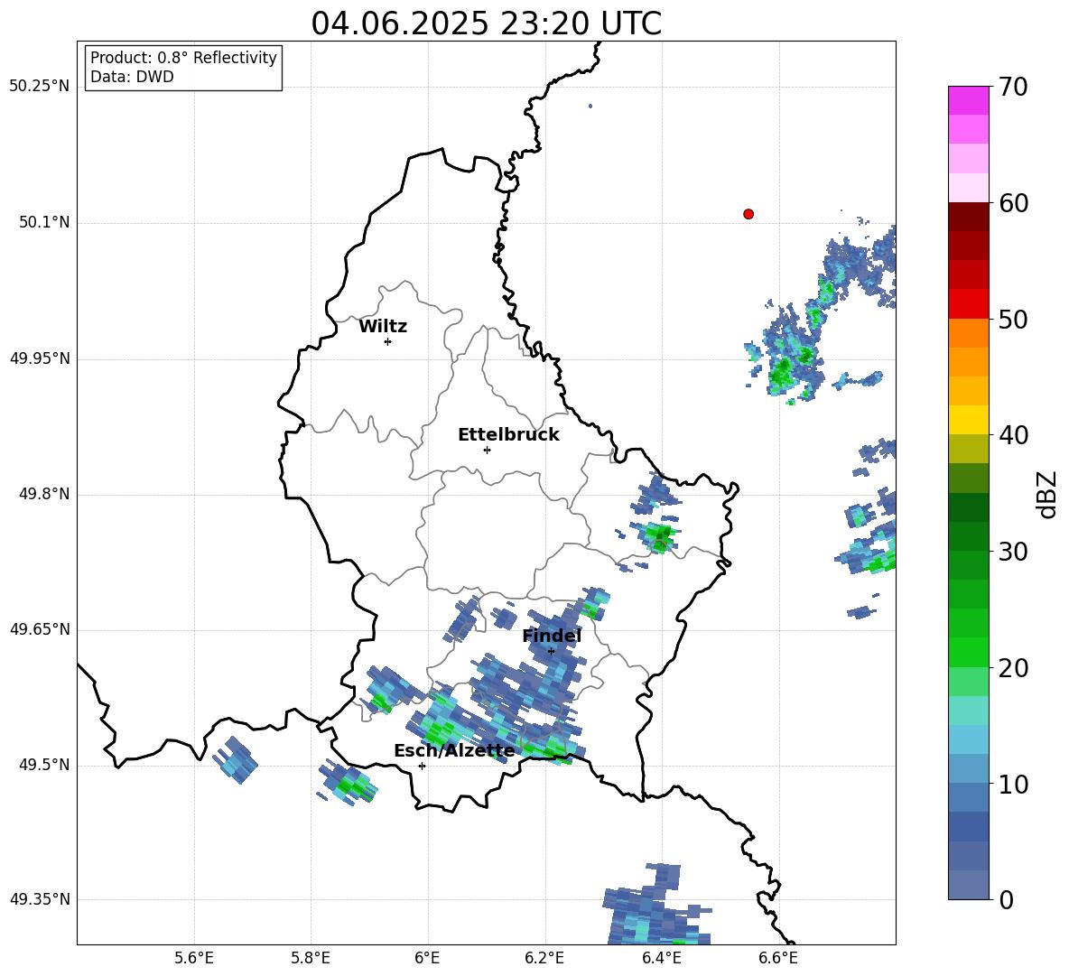Click the colorbar value 60

[x=1013, y=203]
